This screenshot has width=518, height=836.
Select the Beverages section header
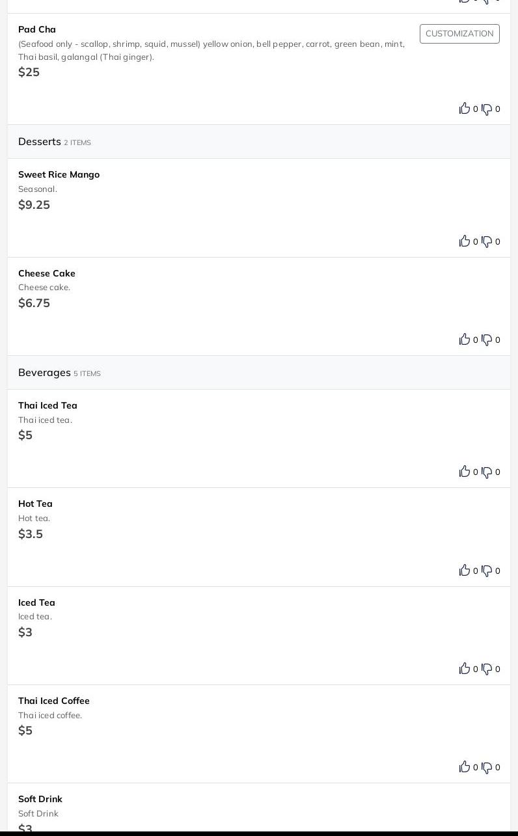click(259, 373)
